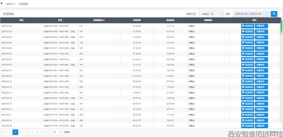Screen dimensions: 283x137
Task: Sort by the 摊铺层级 column header
Action: [208, 20]
